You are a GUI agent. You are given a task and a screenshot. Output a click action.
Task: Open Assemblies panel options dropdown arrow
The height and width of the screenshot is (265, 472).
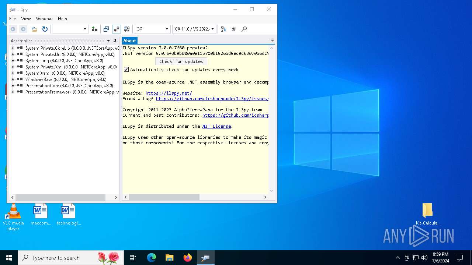point(108,41)
